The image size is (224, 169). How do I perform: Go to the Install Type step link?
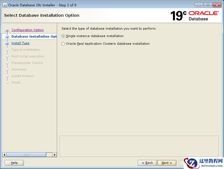pyautogui.click(x=20, y=43)
